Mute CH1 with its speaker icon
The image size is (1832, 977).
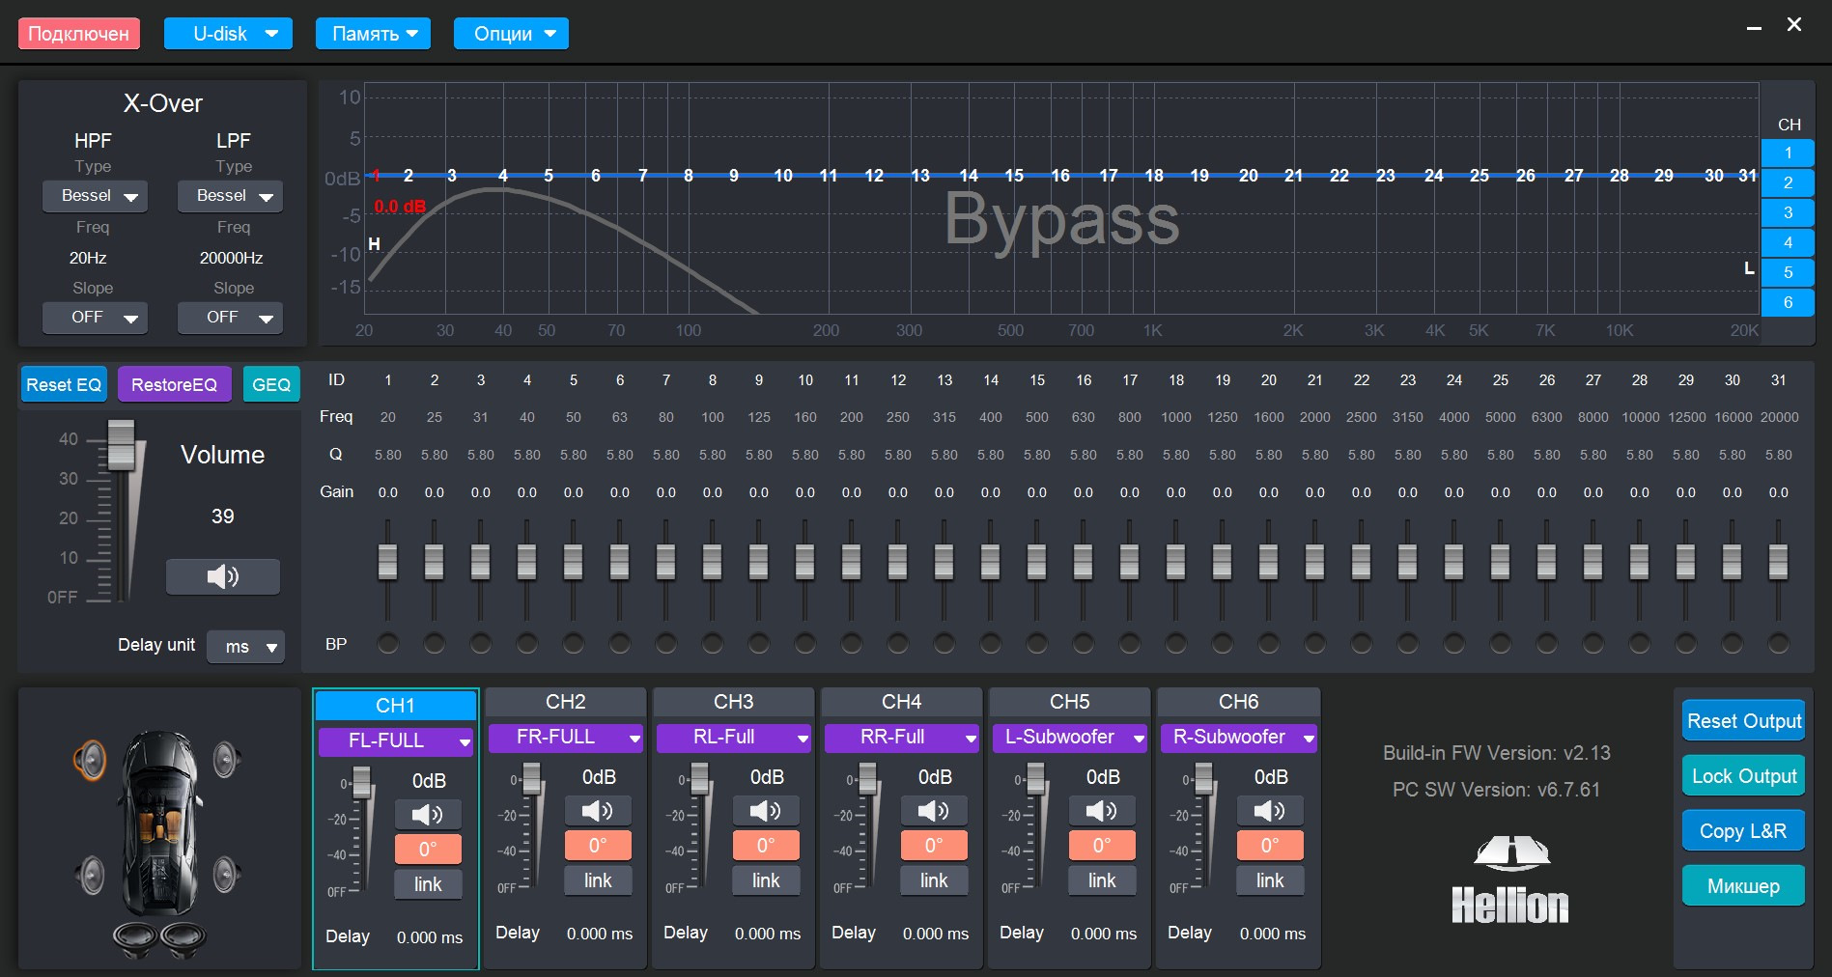click(427, 814)
